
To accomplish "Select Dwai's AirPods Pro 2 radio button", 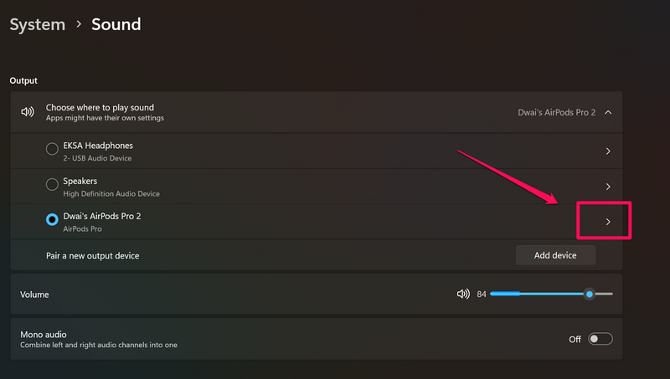I will (x=52, y=220).
